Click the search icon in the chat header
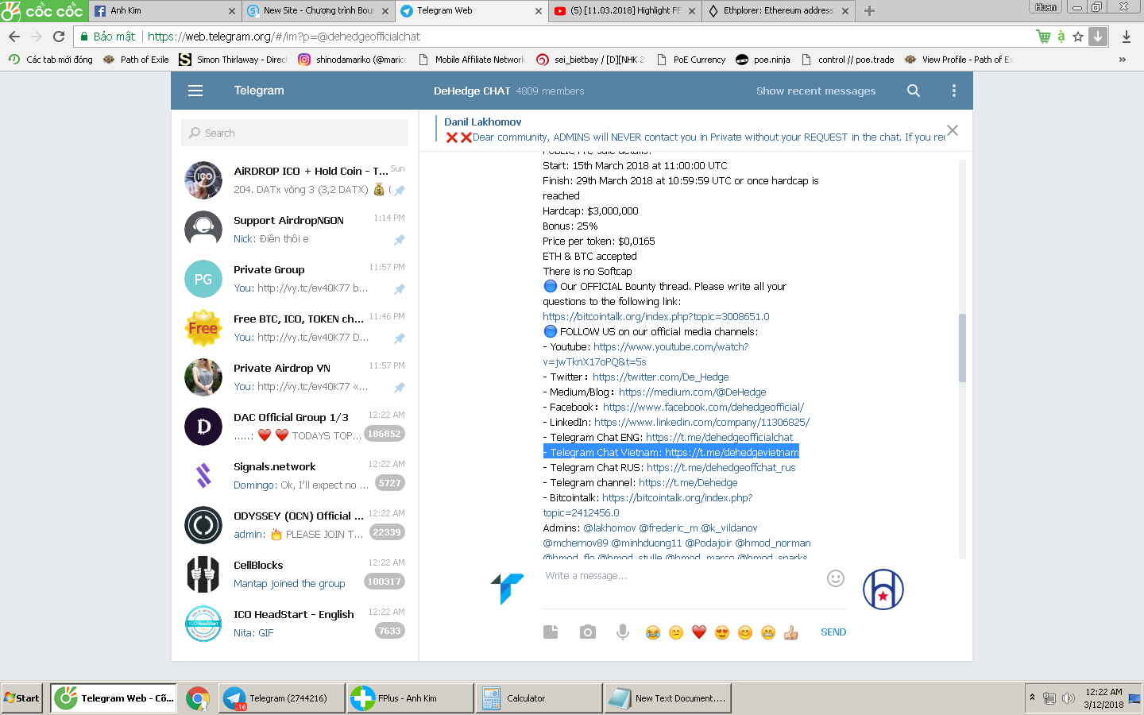 pyautogui.click(x=914, y=91)
